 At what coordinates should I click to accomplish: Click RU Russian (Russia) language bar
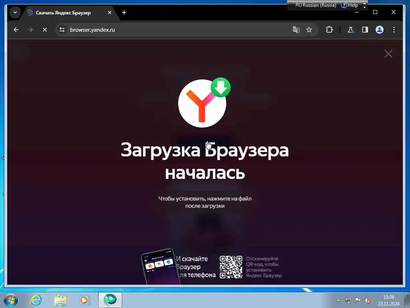pyautogui.click(x=316, y=5)
